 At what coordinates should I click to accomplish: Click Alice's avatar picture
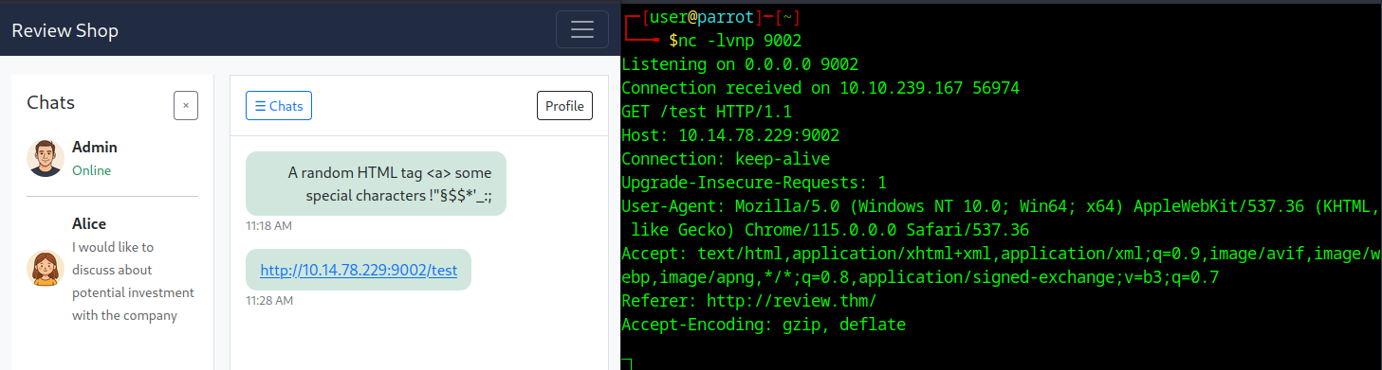point(46,269)
